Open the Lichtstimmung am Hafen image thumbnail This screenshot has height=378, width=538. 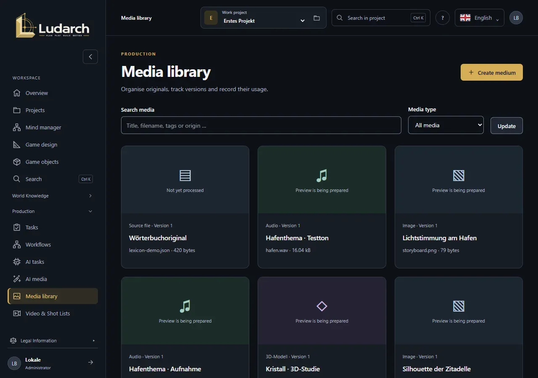(x=459, y=180)
